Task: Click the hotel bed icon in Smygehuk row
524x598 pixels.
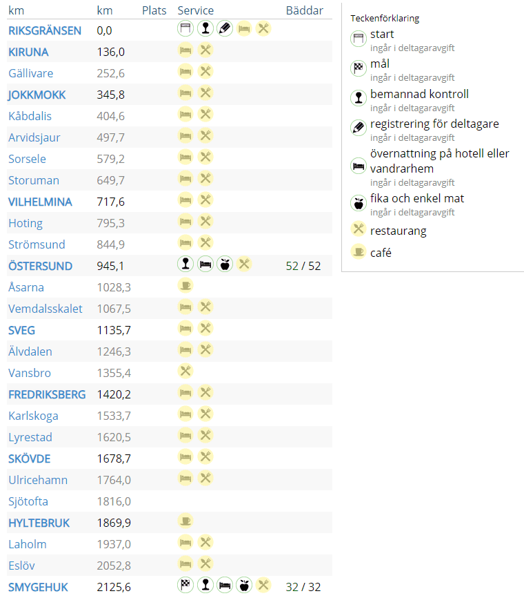Action: (x=225, y=585)
